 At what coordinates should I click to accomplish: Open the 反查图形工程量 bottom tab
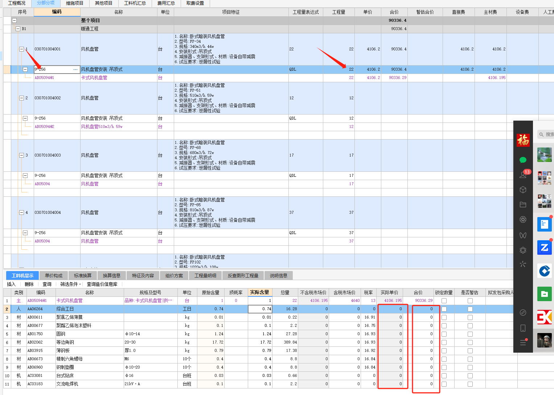tap(243, 276)
